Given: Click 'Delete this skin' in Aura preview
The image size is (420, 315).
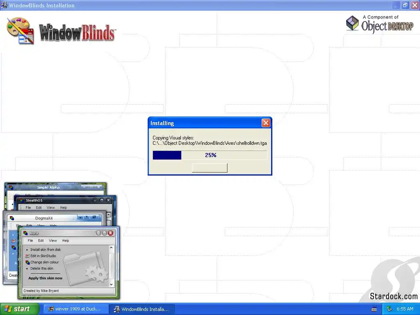Looking at the screenshot, I should tap(42, 268).
